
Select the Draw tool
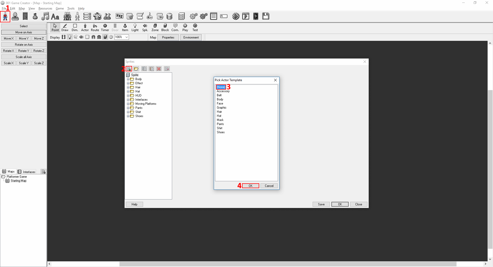coord(65,27)
